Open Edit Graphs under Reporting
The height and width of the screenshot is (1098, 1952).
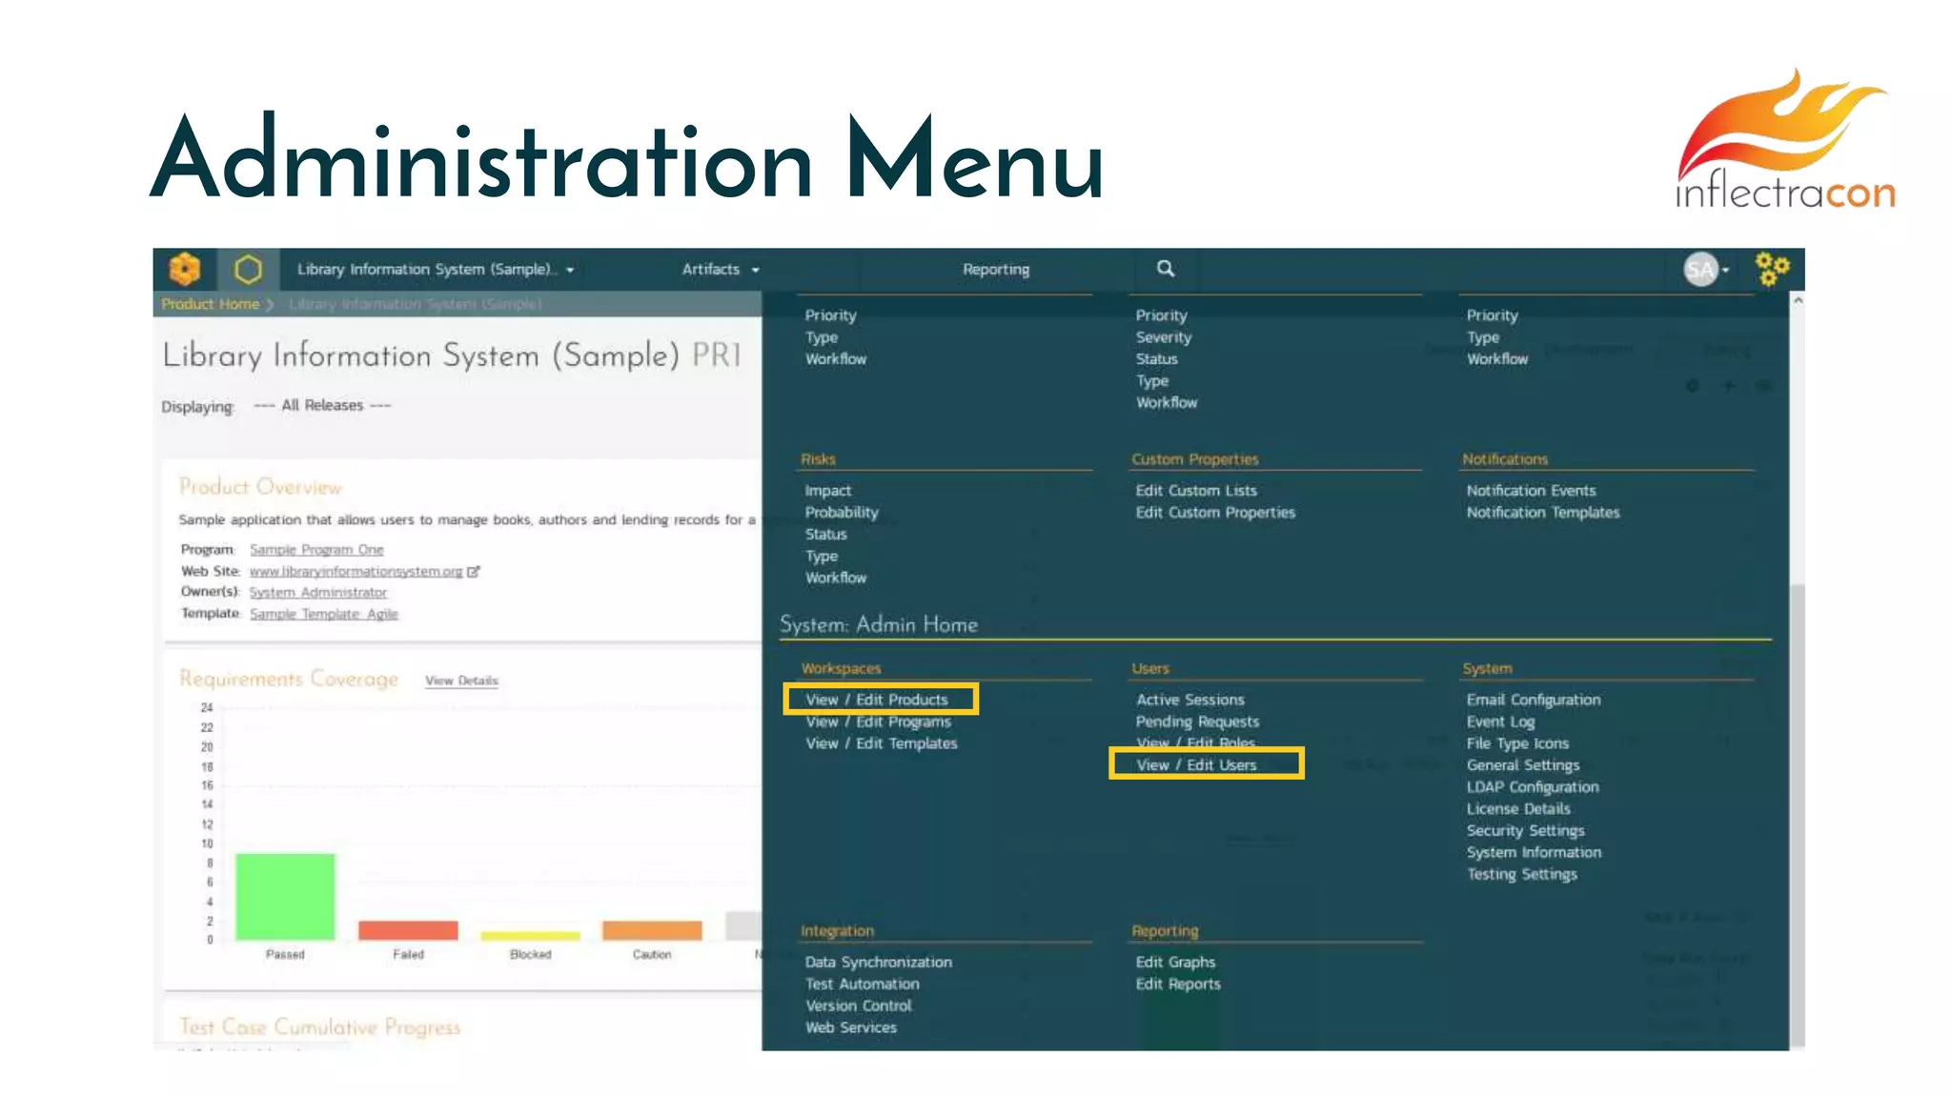1175,963
